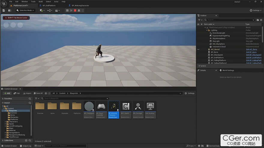Expand the Characters folder in the tree
The image size is (264, 148).
coord(5,122)
